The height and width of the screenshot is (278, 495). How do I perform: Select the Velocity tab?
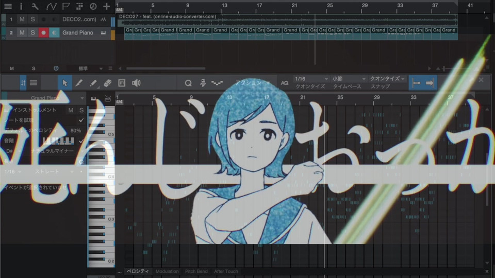coord(138,271)
